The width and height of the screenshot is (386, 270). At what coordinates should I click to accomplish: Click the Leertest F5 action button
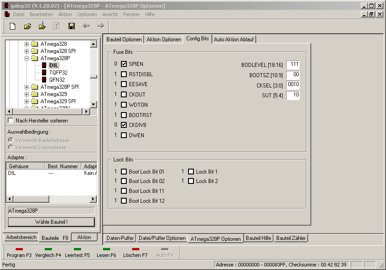(x=77, y=253)
